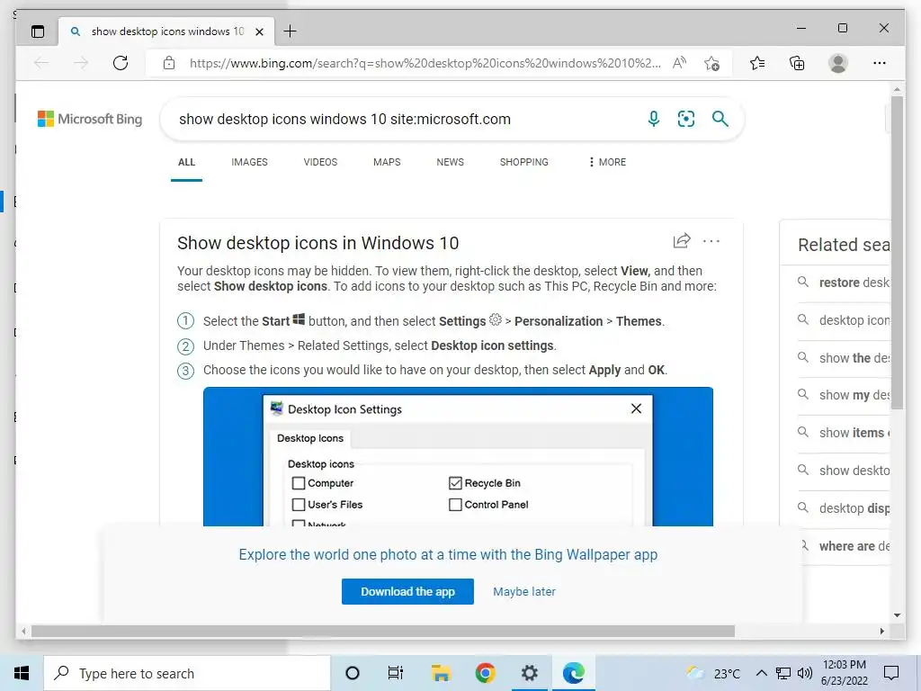The height and width of the screenshot is (691, 921).
Task: Open a new browser tab
Action: (291, 31)
